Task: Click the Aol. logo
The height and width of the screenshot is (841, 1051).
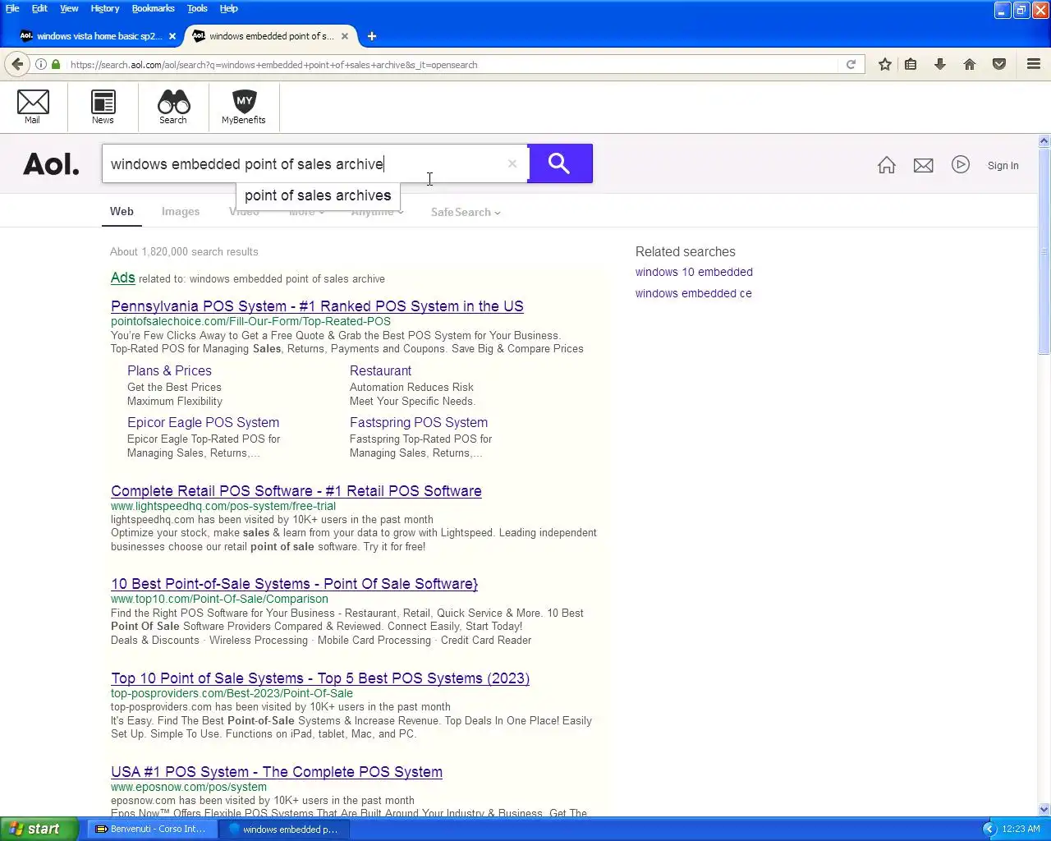Action: (51, 164)
